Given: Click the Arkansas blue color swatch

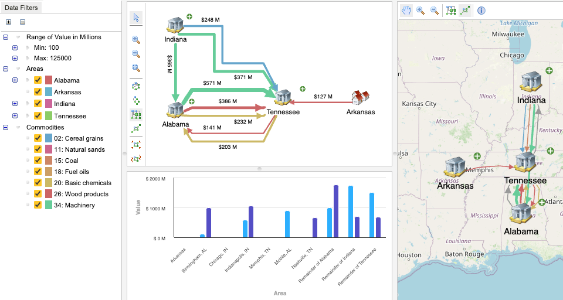Looking at the screenshot, I should coord(49,92).
